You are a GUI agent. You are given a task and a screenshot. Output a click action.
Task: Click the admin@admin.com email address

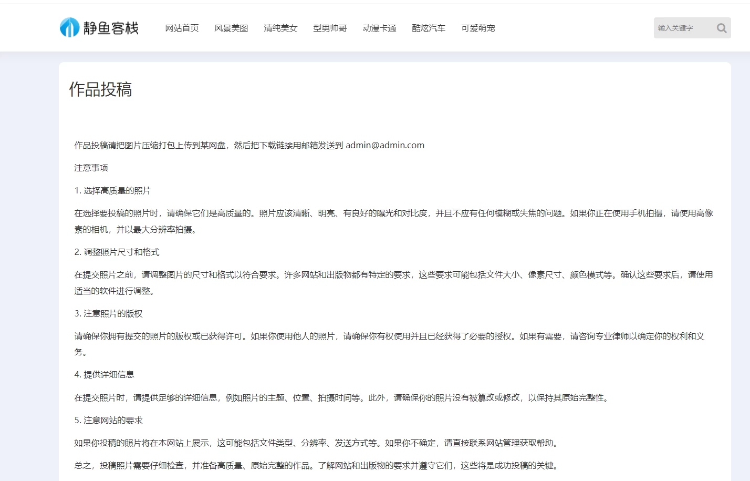pos(384,146)
